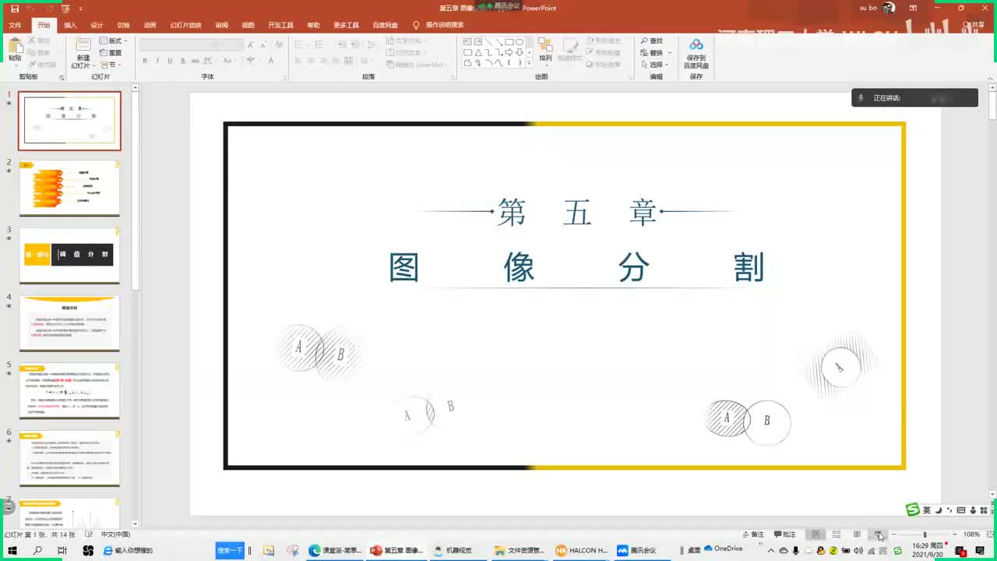The height and width of the screenshot is (561, 997).
Task: Open the font name combo box
Action: 177,45
